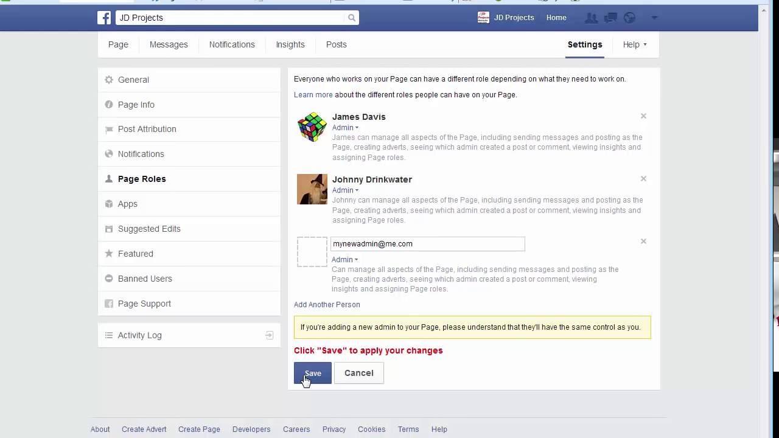Click the Save button
The width and height of the screenshot is (779, 438).
tap(313, 373)
